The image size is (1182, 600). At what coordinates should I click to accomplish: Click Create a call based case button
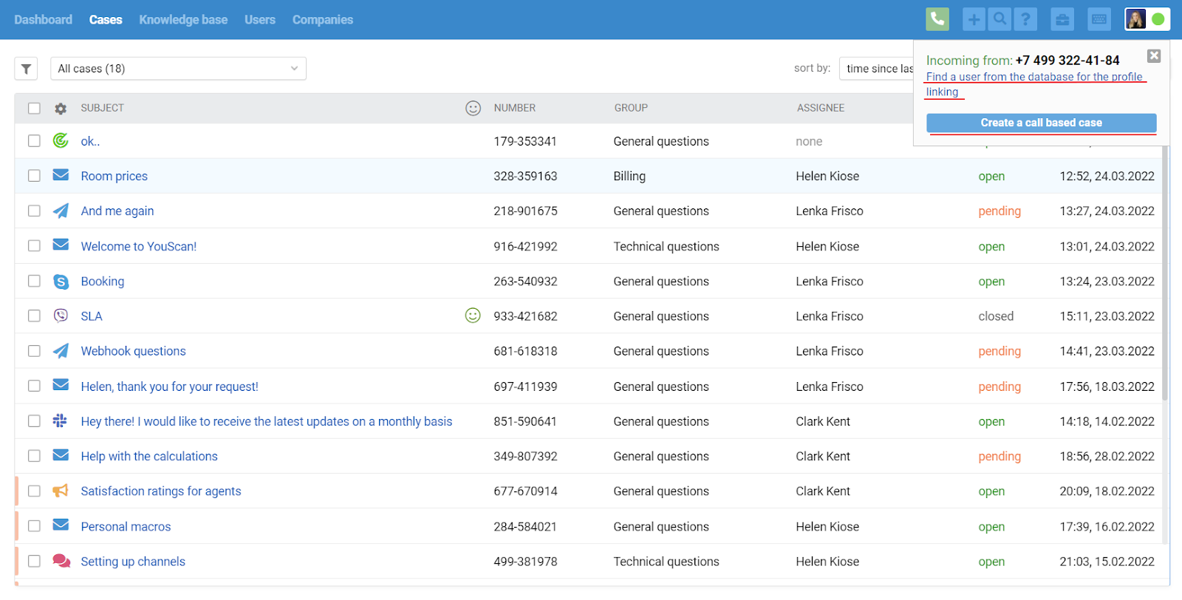tap(1042, 123)
